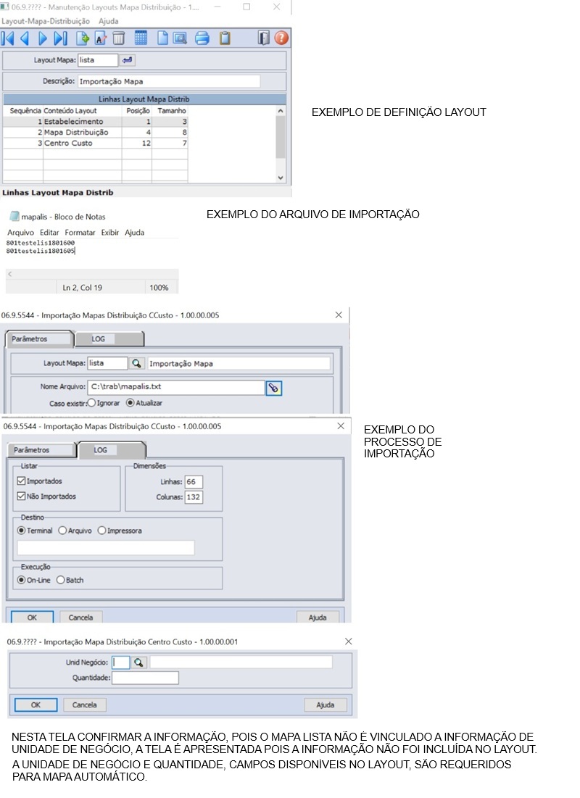Click the Linhas dimension field

pyautogui.click(x=194, y=481)
